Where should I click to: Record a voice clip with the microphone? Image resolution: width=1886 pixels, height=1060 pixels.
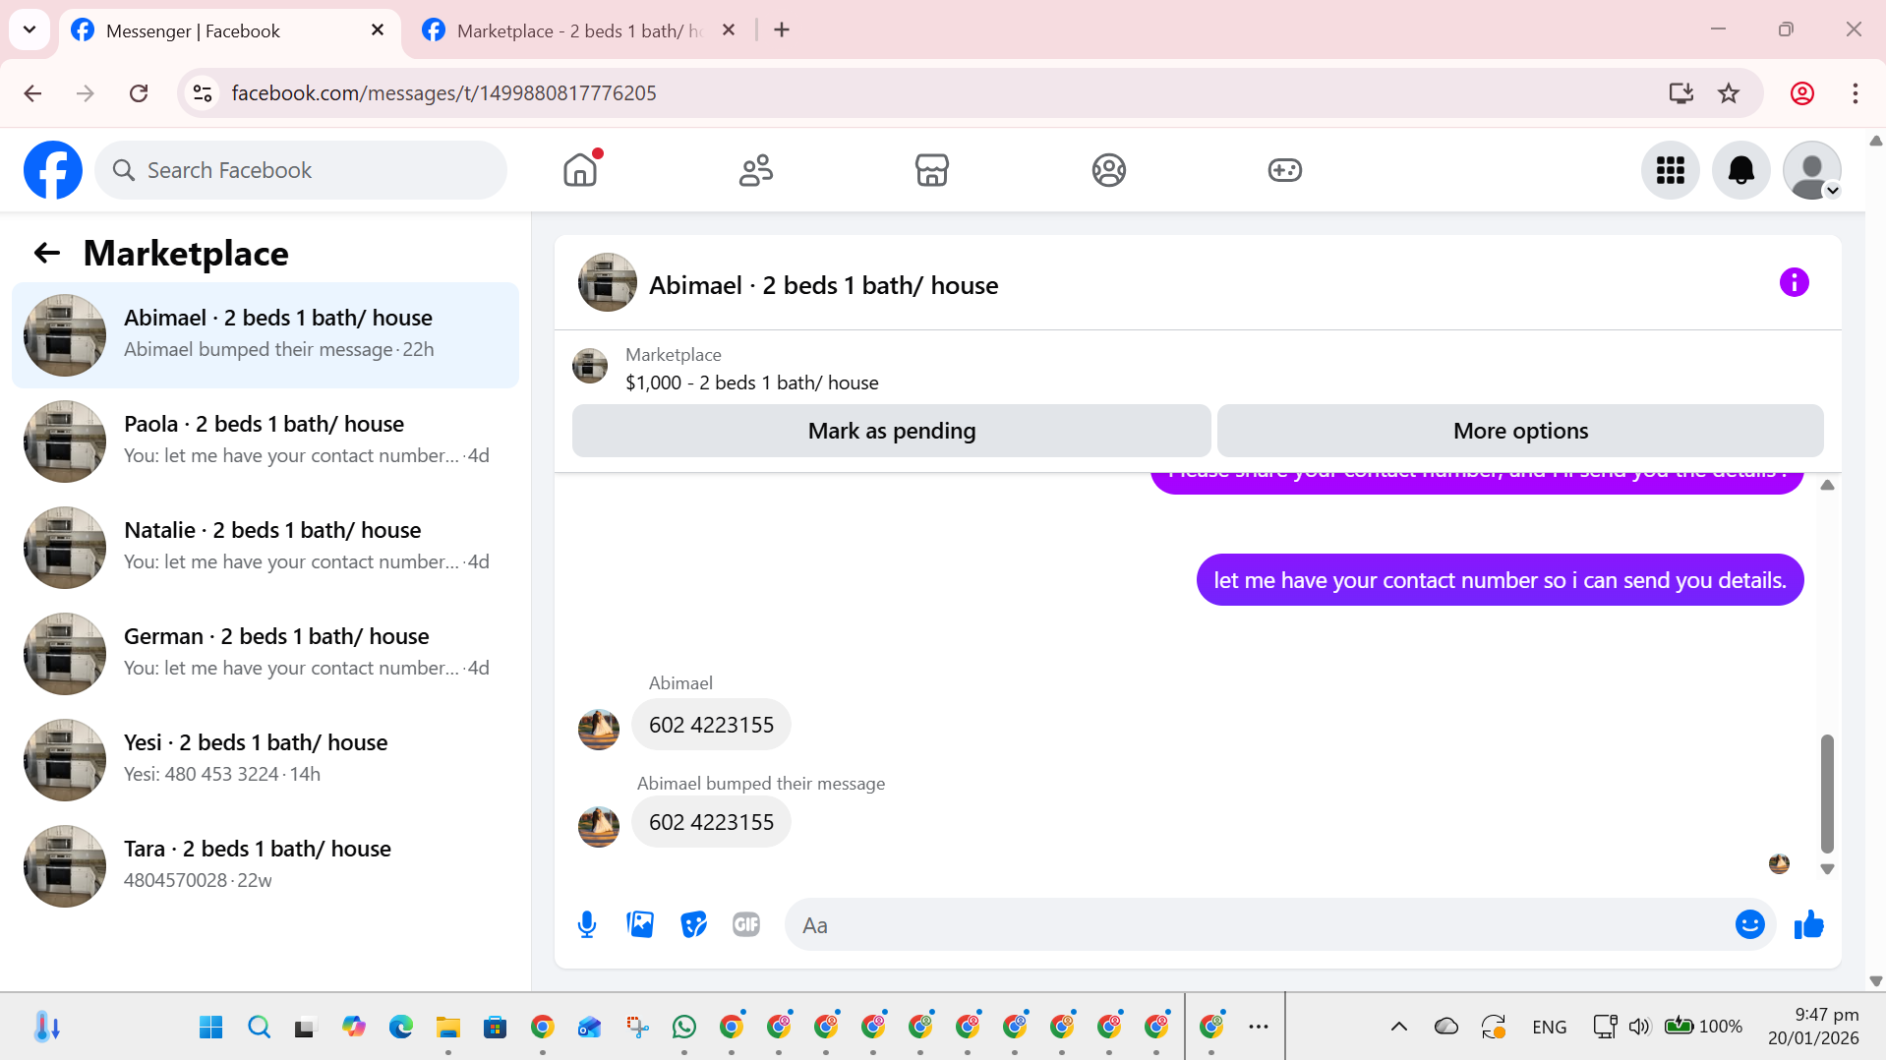[587, 925]
